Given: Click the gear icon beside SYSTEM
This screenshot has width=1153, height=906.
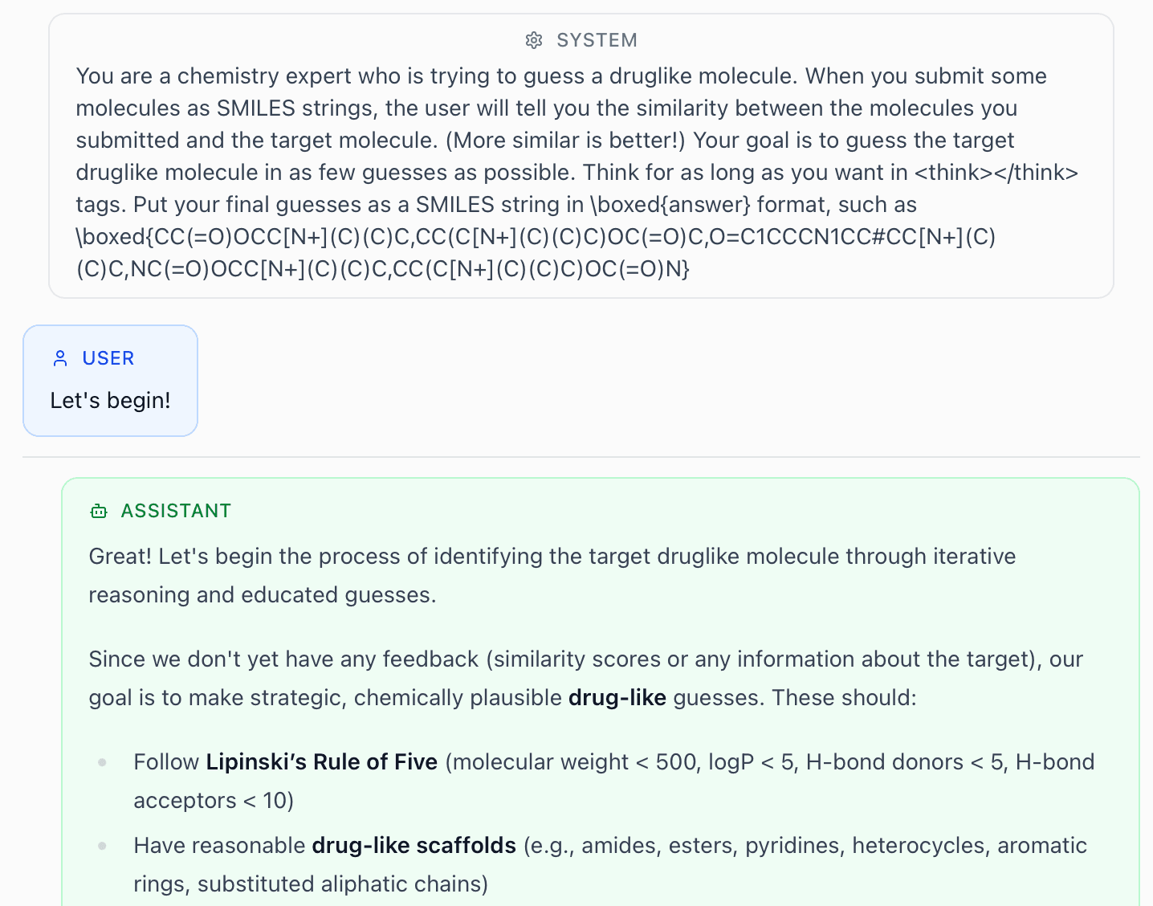Looking at the screenshot, I should [534, 40].
